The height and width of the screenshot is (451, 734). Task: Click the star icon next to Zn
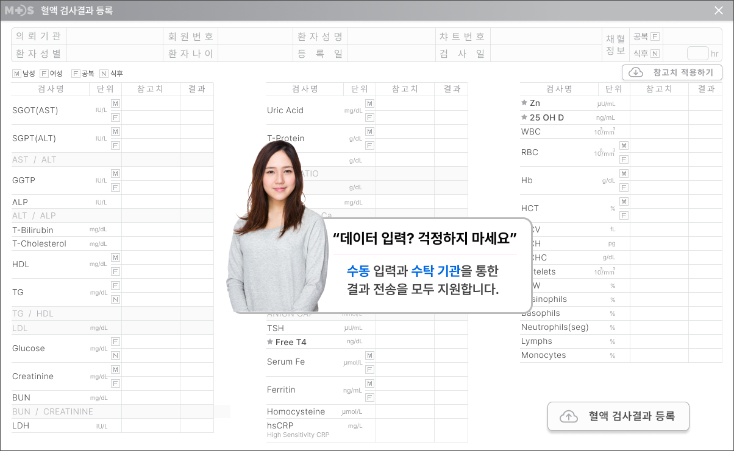(x=524, y=103)
